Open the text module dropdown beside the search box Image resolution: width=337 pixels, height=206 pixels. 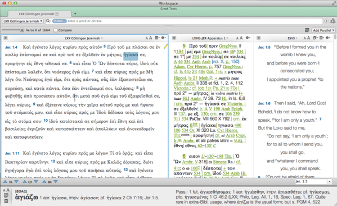(23, 21)
